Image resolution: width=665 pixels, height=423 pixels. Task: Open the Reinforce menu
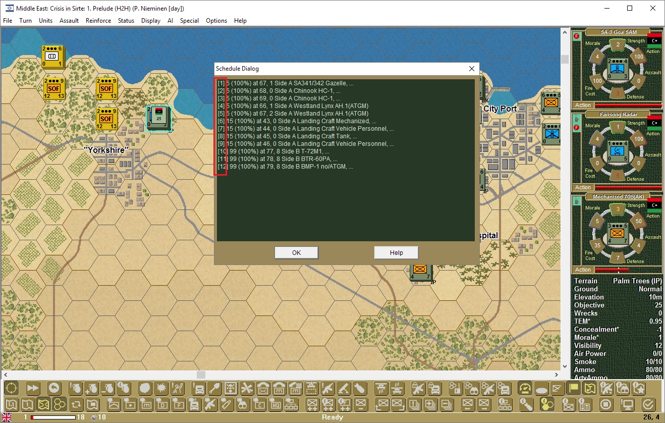pyautogui.click(x=98, y=21)
